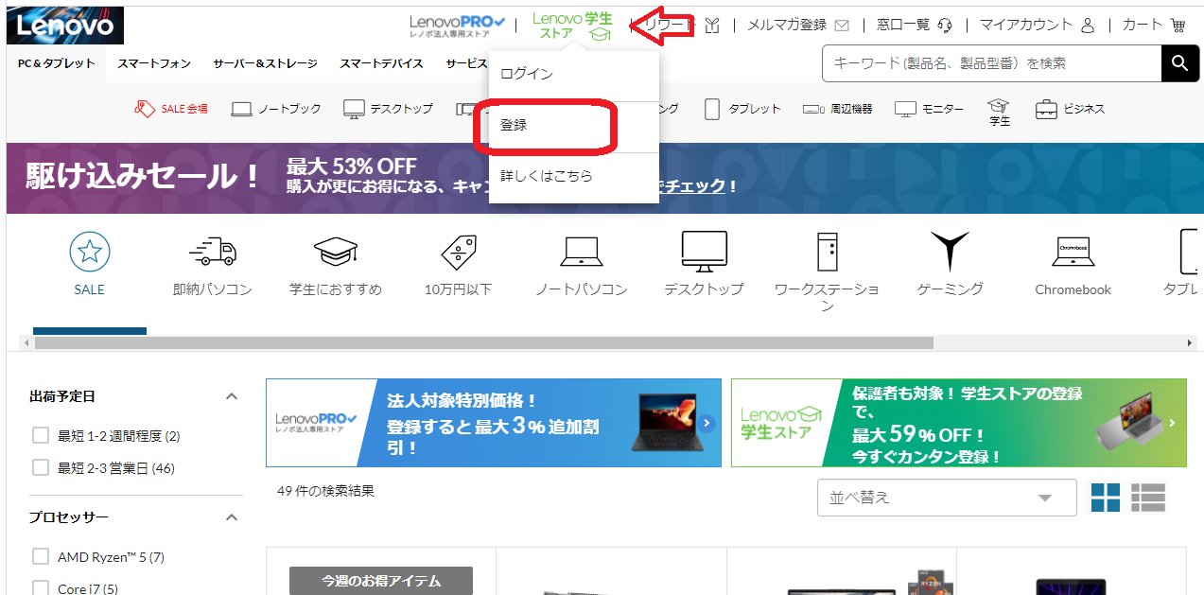Open マイアカウント
1204x595 pixels.
(x=1026, y=25)
